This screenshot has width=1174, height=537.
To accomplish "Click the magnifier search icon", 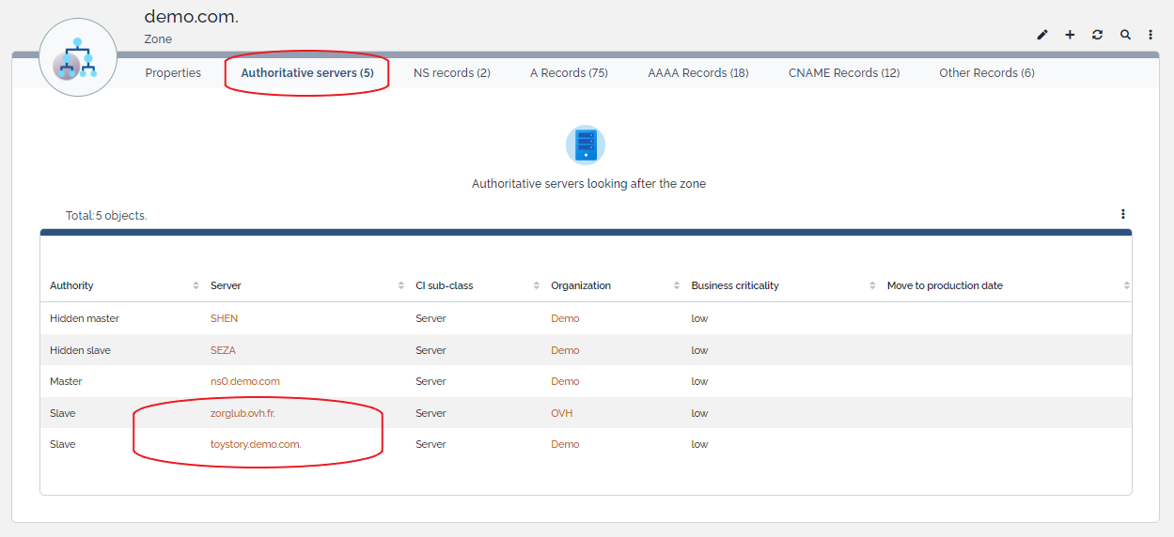I will coord(1125,35).
